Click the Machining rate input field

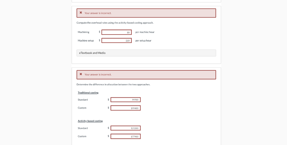click(117, 32)
